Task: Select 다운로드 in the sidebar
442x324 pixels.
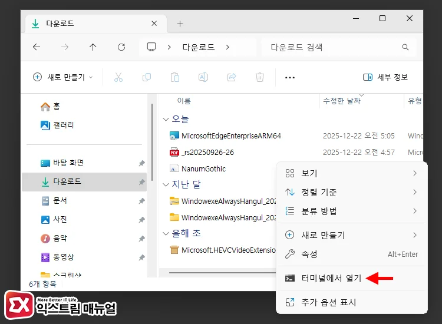Action: pyautogui.click(x=84, y=181)
